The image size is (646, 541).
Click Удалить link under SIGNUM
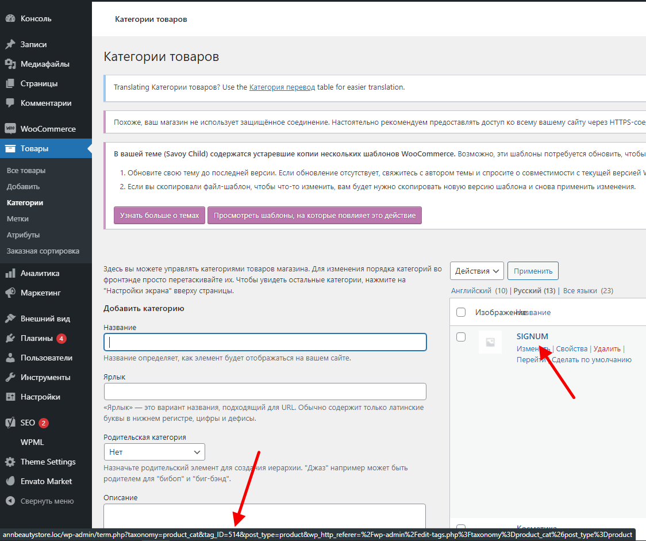click(x=607, y=348)
